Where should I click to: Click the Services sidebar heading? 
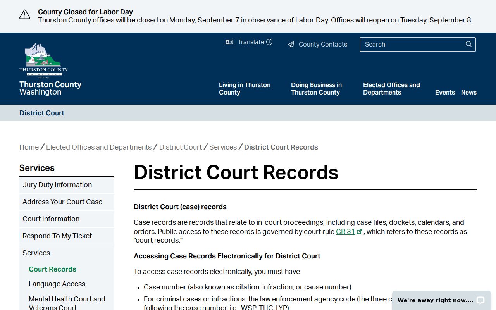37,168
